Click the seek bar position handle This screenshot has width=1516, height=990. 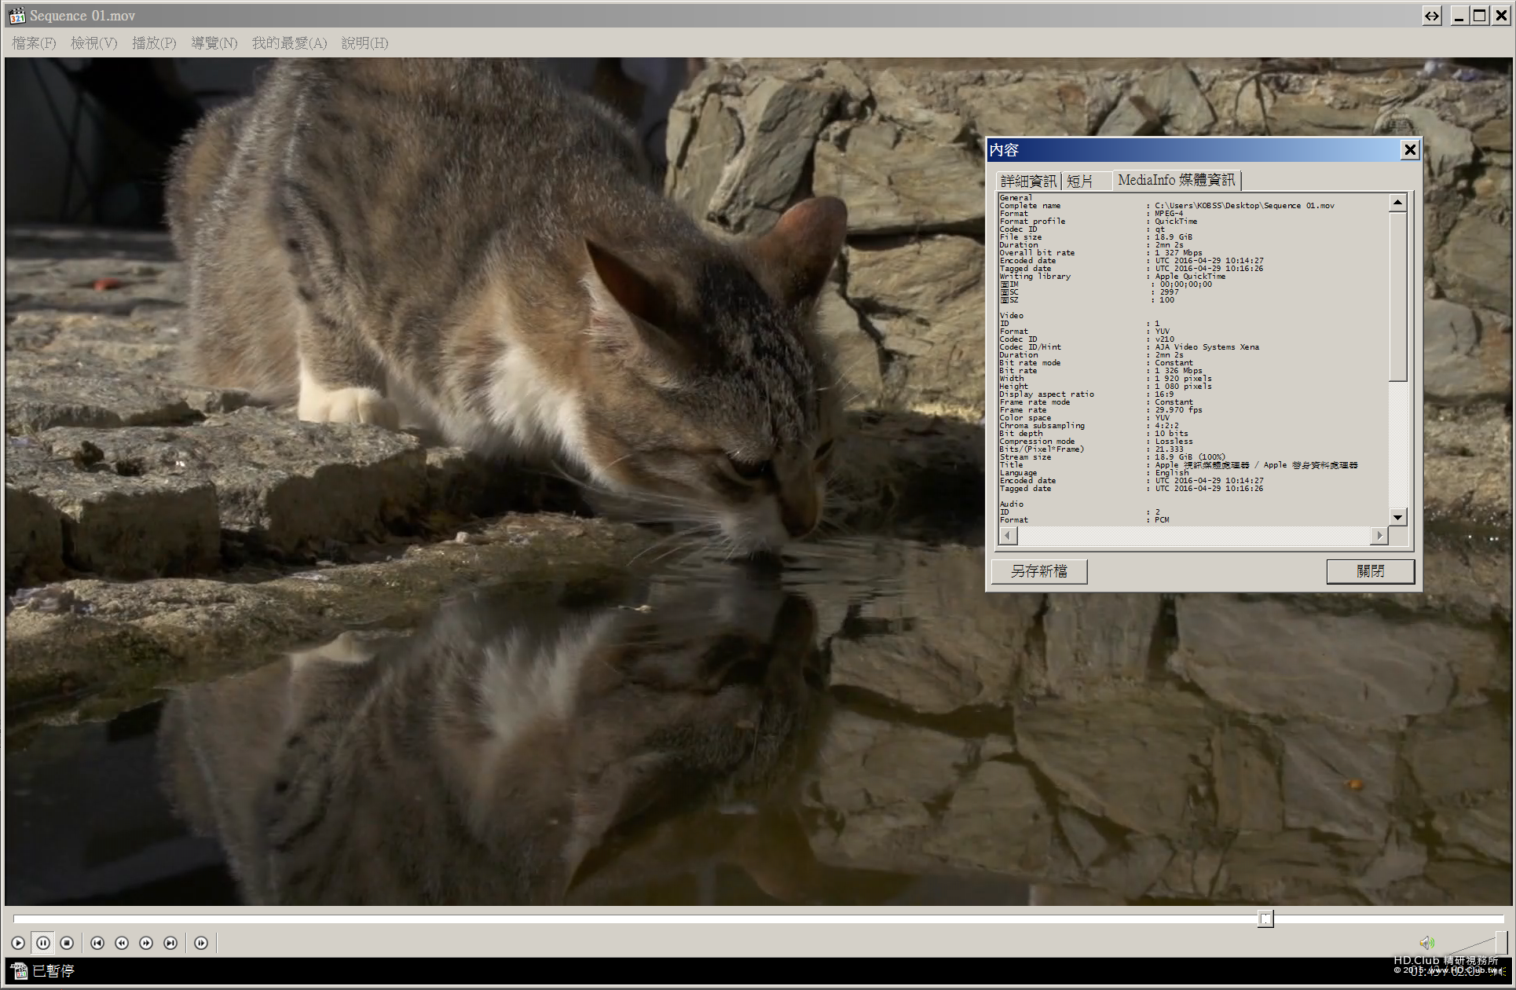pos(1265,918)
